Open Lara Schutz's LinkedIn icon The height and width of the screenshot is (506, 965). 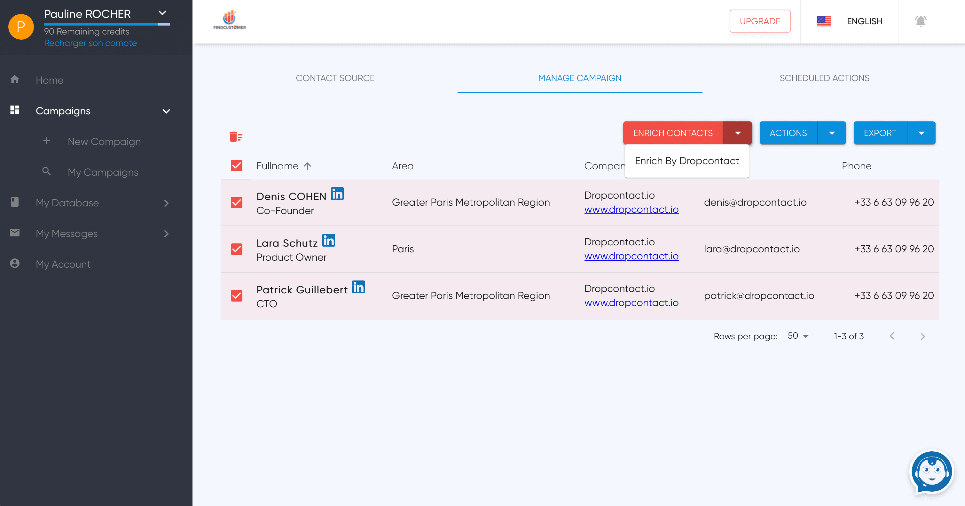(x=328, y=240)
